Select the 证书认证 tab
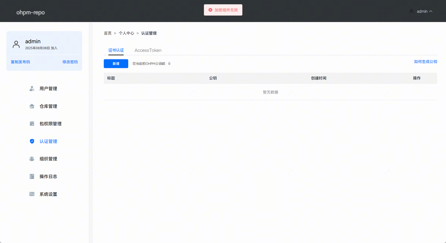This screenshot has height=243, width=446. 116,50
